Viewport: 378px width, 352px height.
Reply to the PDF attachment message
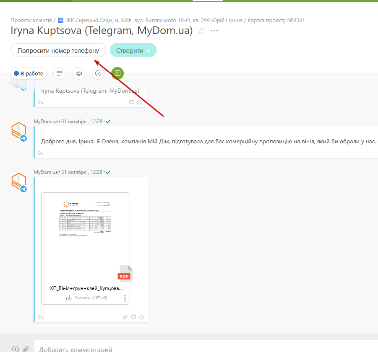pyautogui.click(x=40, y=317)
